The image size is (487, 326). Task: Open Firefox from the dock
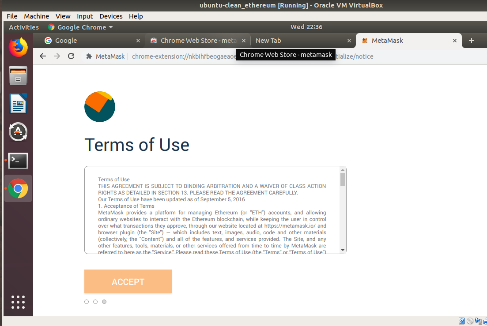(x=18, y=46)
